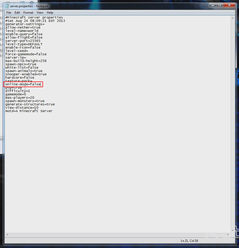Minimize the Notepad window
Viewport: 239px width, 248px height.
[x=213, y=5]
